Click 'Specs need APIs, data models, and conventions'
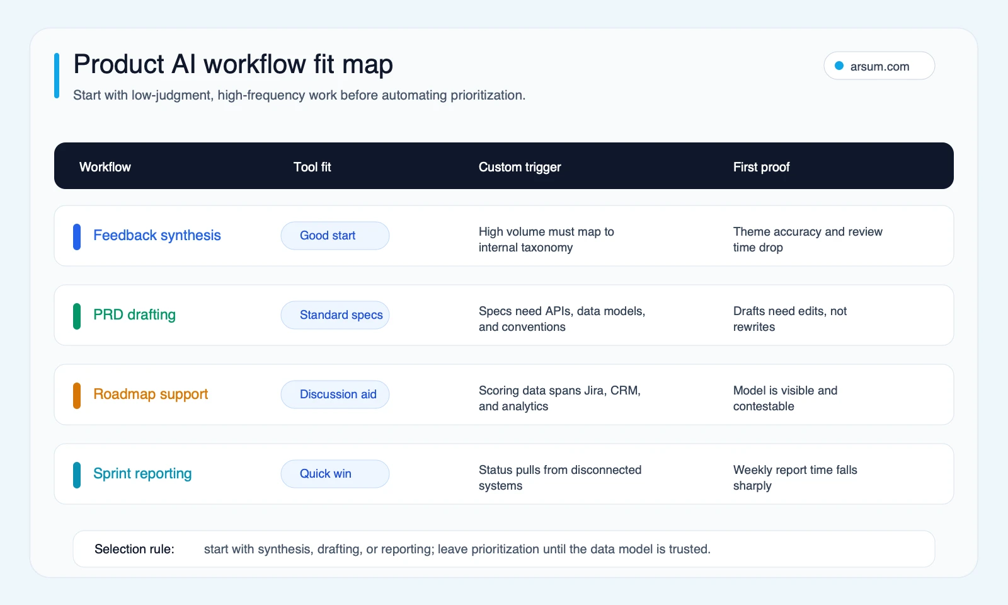This screenshot has height=605, width=1008. click(x=562, y=319)
